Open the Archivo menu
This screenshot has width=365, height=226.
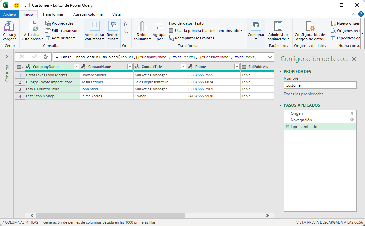(x=10, y=14)
